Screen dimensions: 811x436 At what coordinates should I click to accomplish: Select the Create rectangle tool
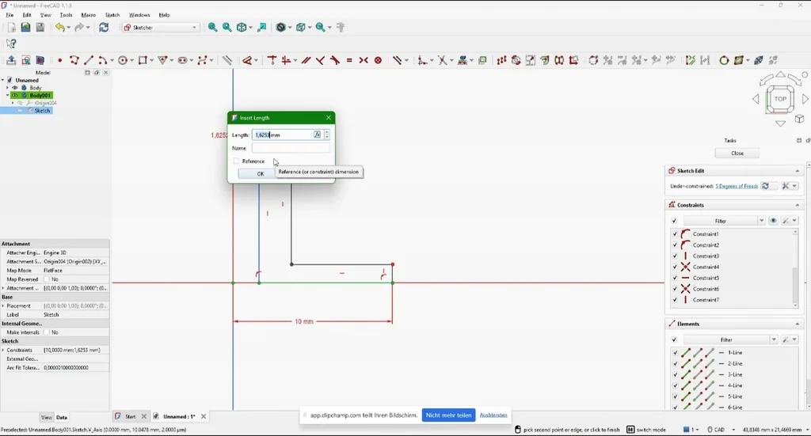[143, 60]
